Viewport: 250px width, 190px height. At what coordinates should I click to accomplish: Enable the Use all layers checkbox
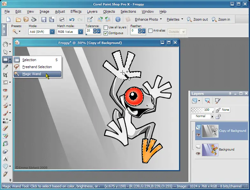click(106, 28)
